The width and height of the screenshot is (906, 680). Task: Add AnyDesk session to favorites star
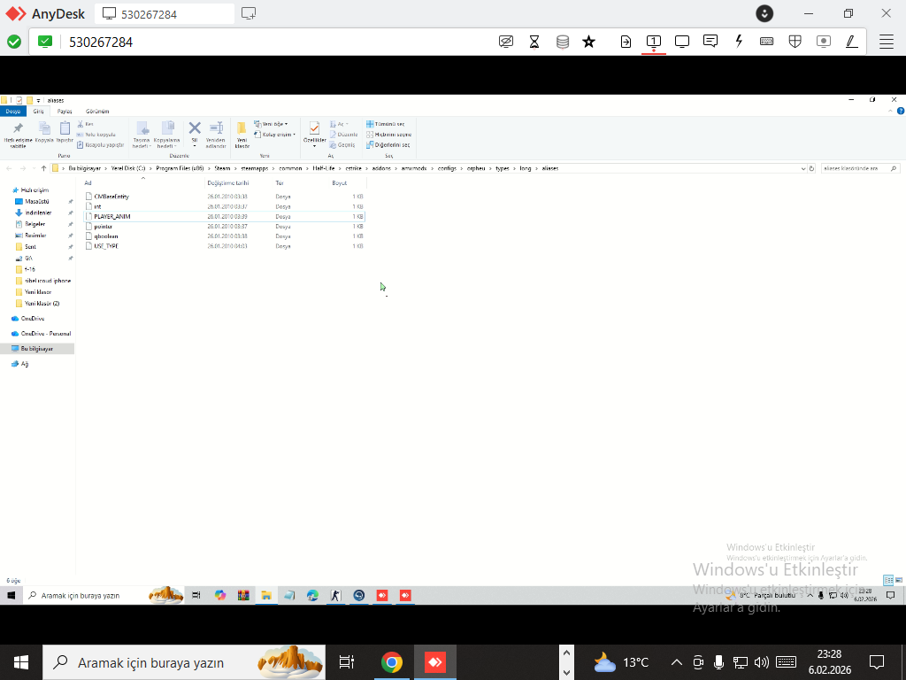click(x=588, y=41)
